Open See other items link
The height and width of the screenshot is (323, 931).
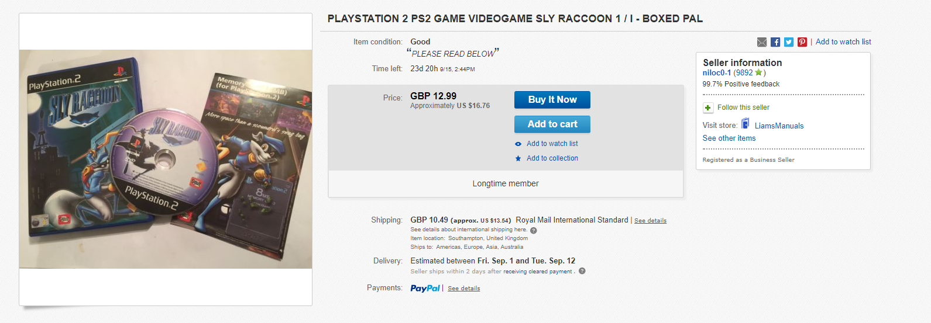point(729,138)
